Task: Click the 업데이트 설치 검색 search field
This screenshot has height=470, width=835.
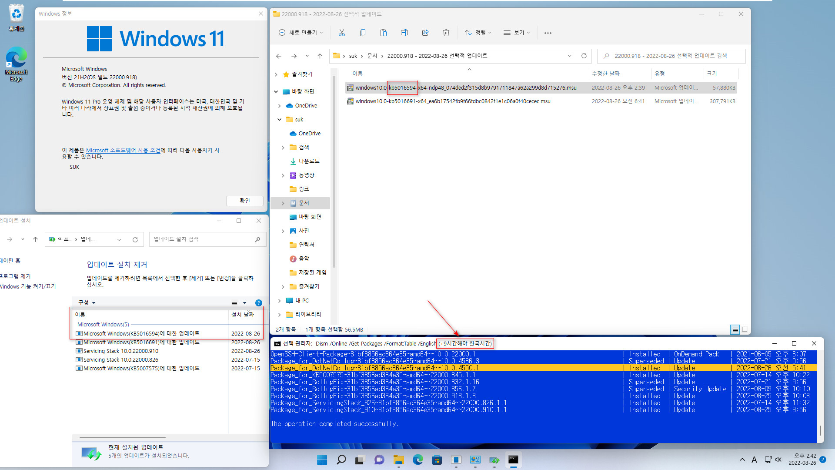Action: [x=207, y=239]
